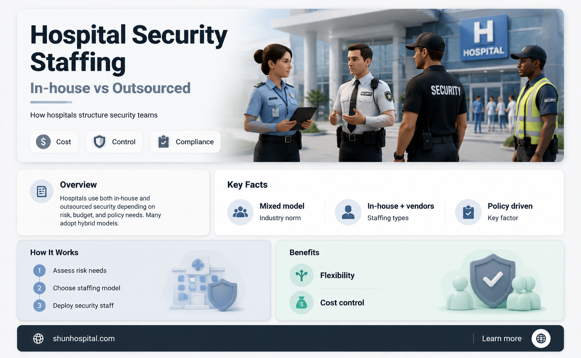Click the Benefits heading
Image resolution: width=581 pixels, height=358 pixels.
[304, 252]
